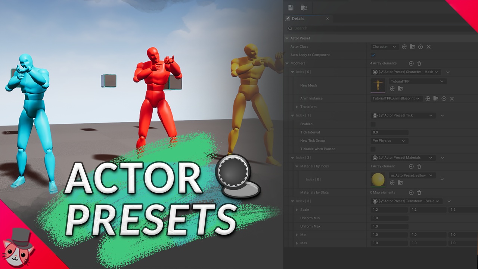Open element options chevron for Modifiers Index 1
Screen dimensions: 478x269
tap(442, 115)
